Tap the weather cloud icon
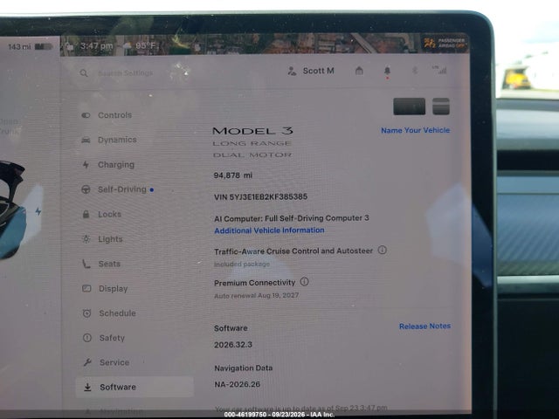Screen dimensions: 559x419 127,45
